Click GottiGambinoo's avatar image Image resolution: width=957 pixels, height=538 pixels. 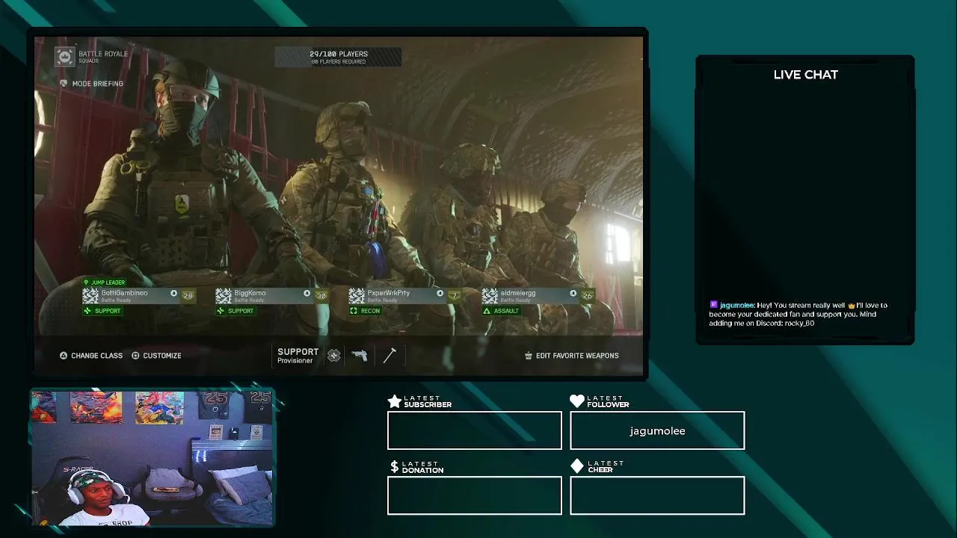tap(90, 296)
